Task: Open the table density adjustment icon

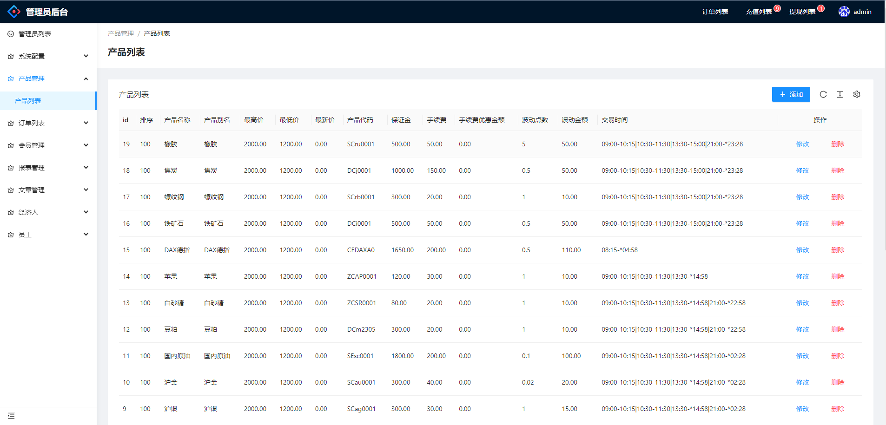Action: tap(840, 94)
